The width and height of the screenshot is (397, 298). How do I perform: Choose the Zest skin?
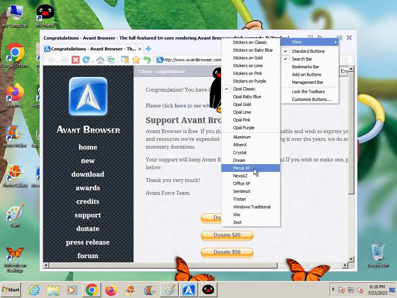[251, 222]
